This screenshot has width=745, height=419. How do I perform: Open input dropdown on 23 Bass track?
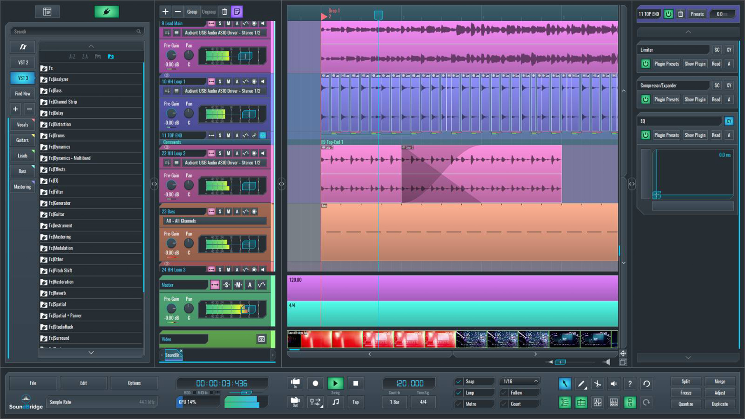click(x=215, y=221)
